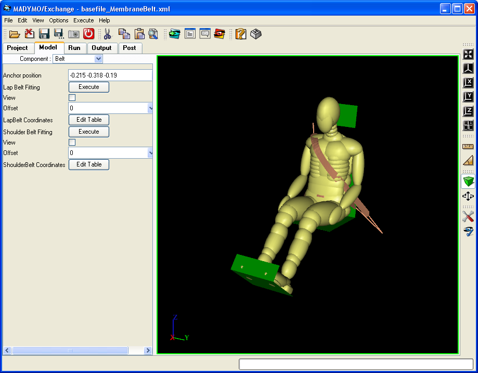
Task: Open the find magnifier icon
Action: 153,34
